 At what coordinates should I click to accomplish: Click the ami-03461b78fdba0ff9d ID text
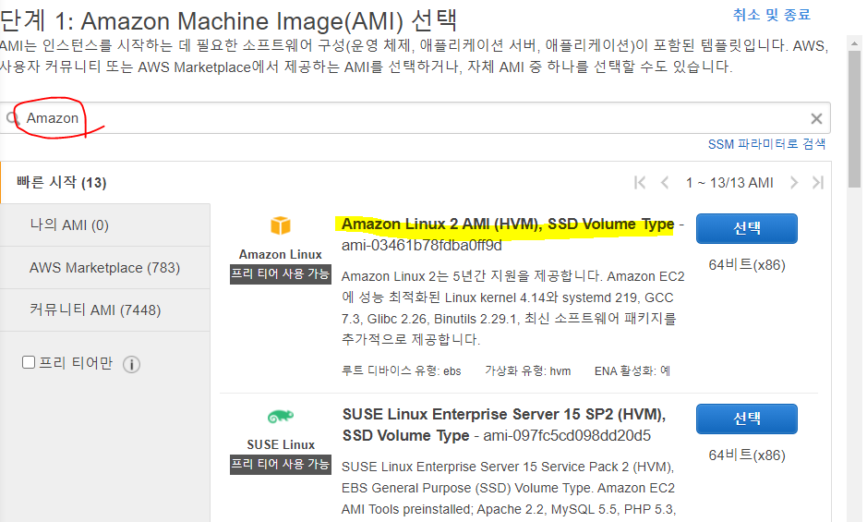pos(421,245)
